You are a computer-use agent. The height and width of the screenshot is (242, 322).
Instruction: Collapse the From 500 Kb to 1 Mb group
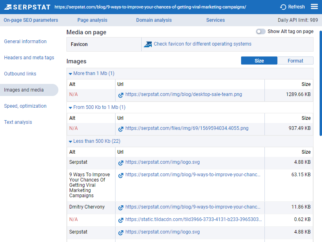click(x=97, y=107)
